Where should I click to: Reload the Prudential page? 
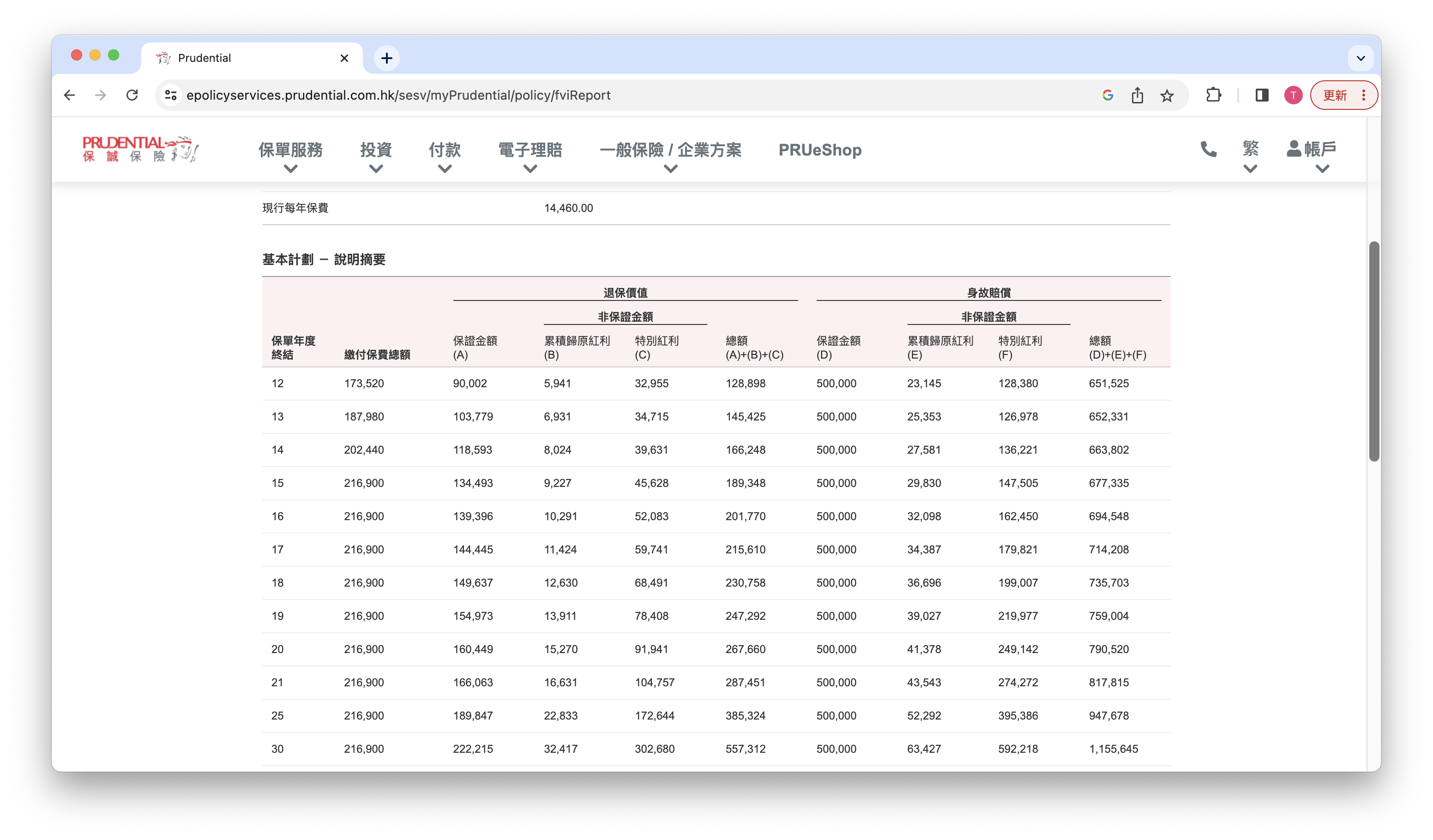[x=132, y=95]
